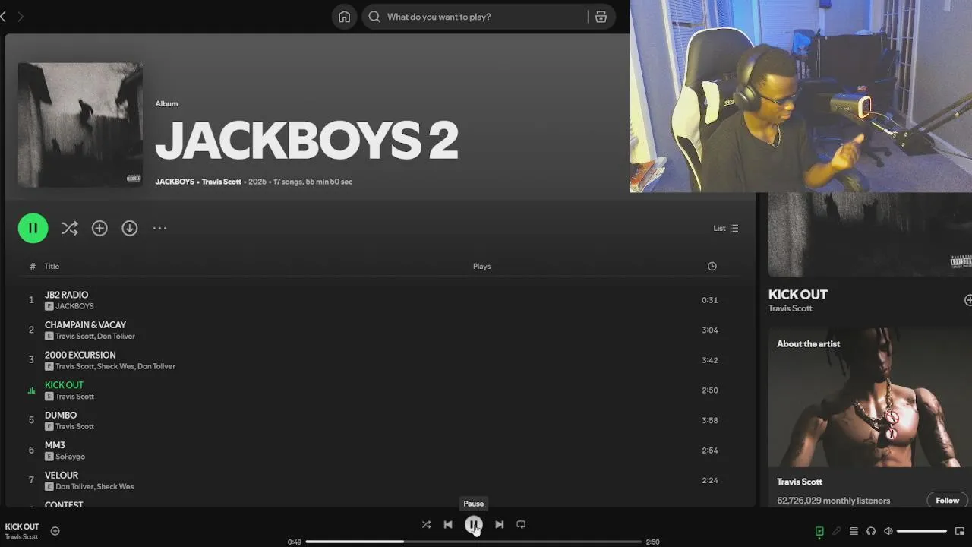
Task: Click the duration clock column header
Action: 712,266
